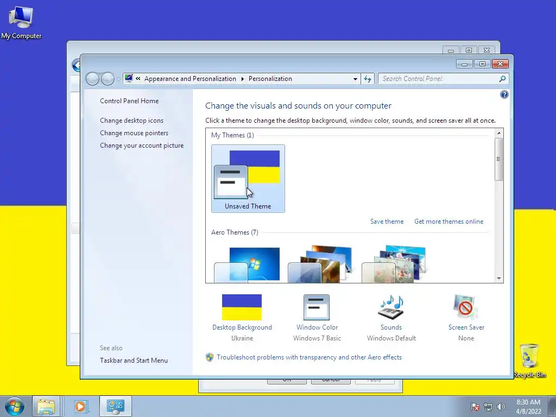Screen dimensions: 556x417
Task: Go to Control Panel Home
Action: tap(129, 100)
